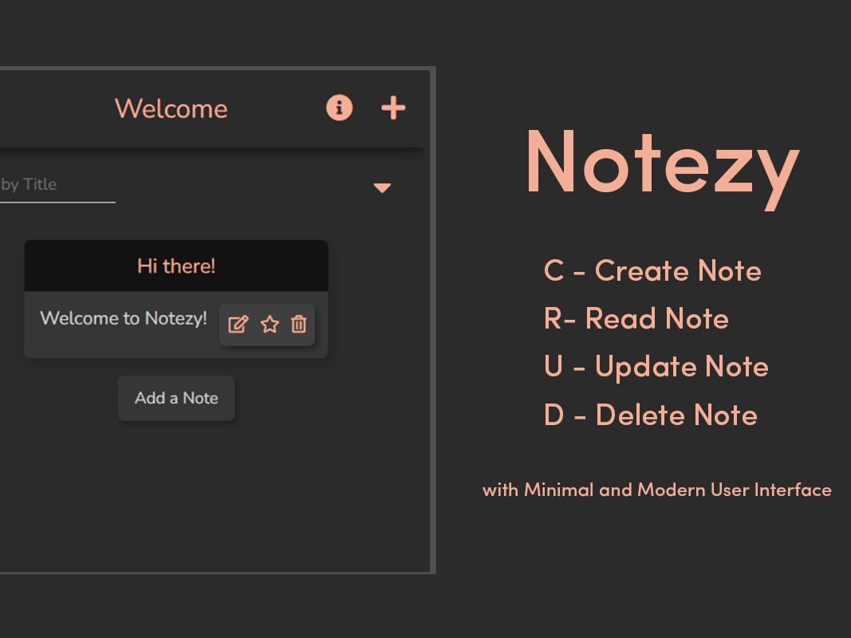Select the 'D - Delete Note' line
851x638 pixels.
[650, 415]
